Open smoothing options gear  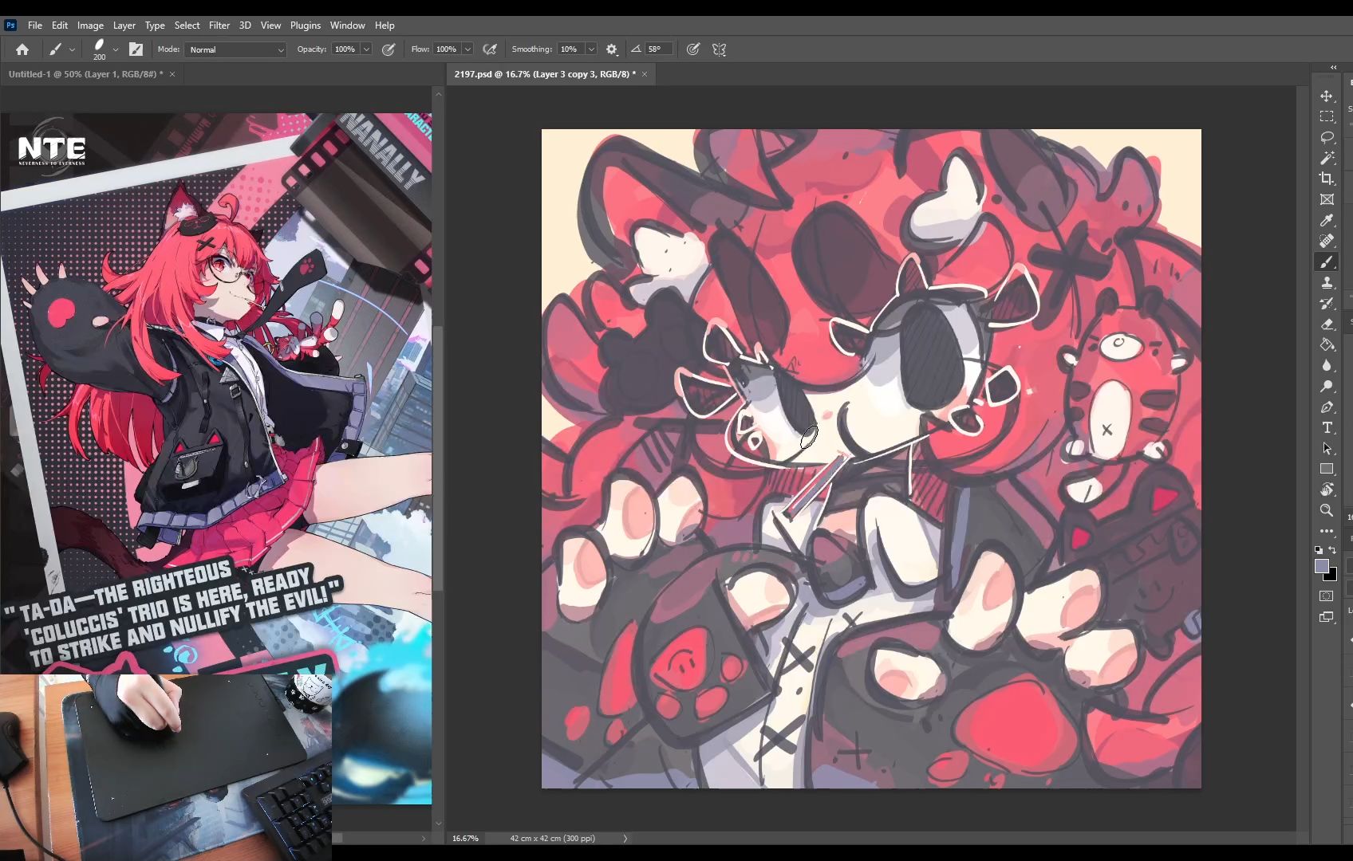612,49
